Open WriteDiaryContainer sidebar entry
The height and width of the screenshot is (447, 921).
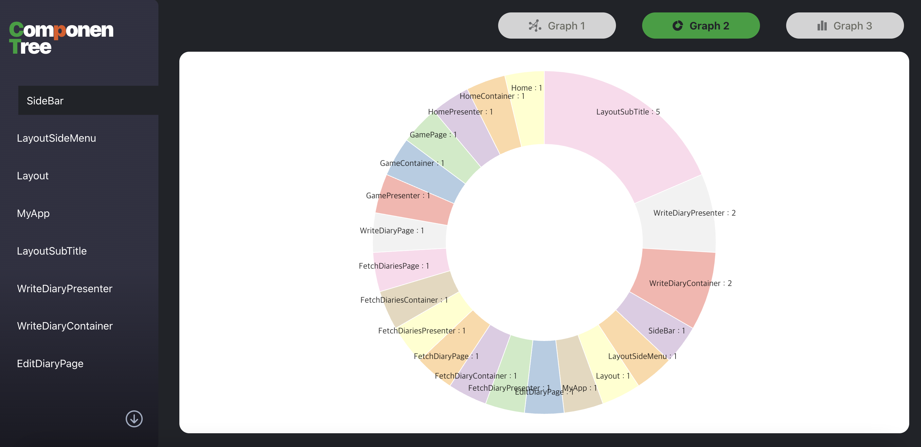click(65, 326)
